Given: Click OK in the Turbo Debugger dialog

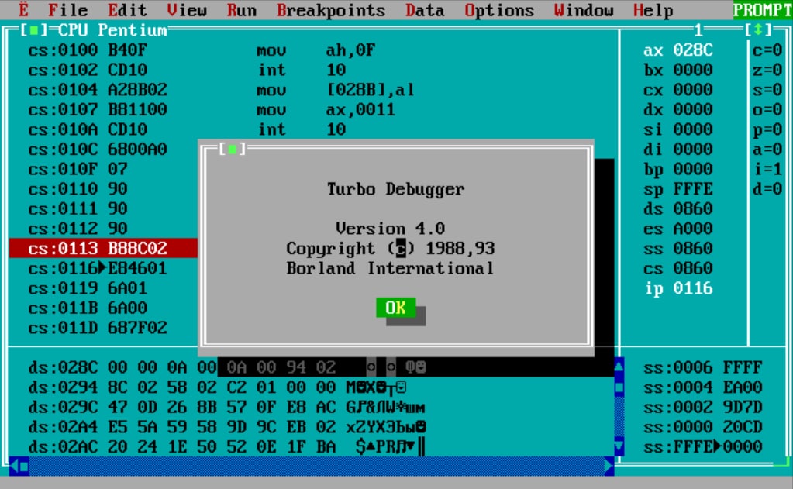Looking at the screenshot, I should 395,308.
